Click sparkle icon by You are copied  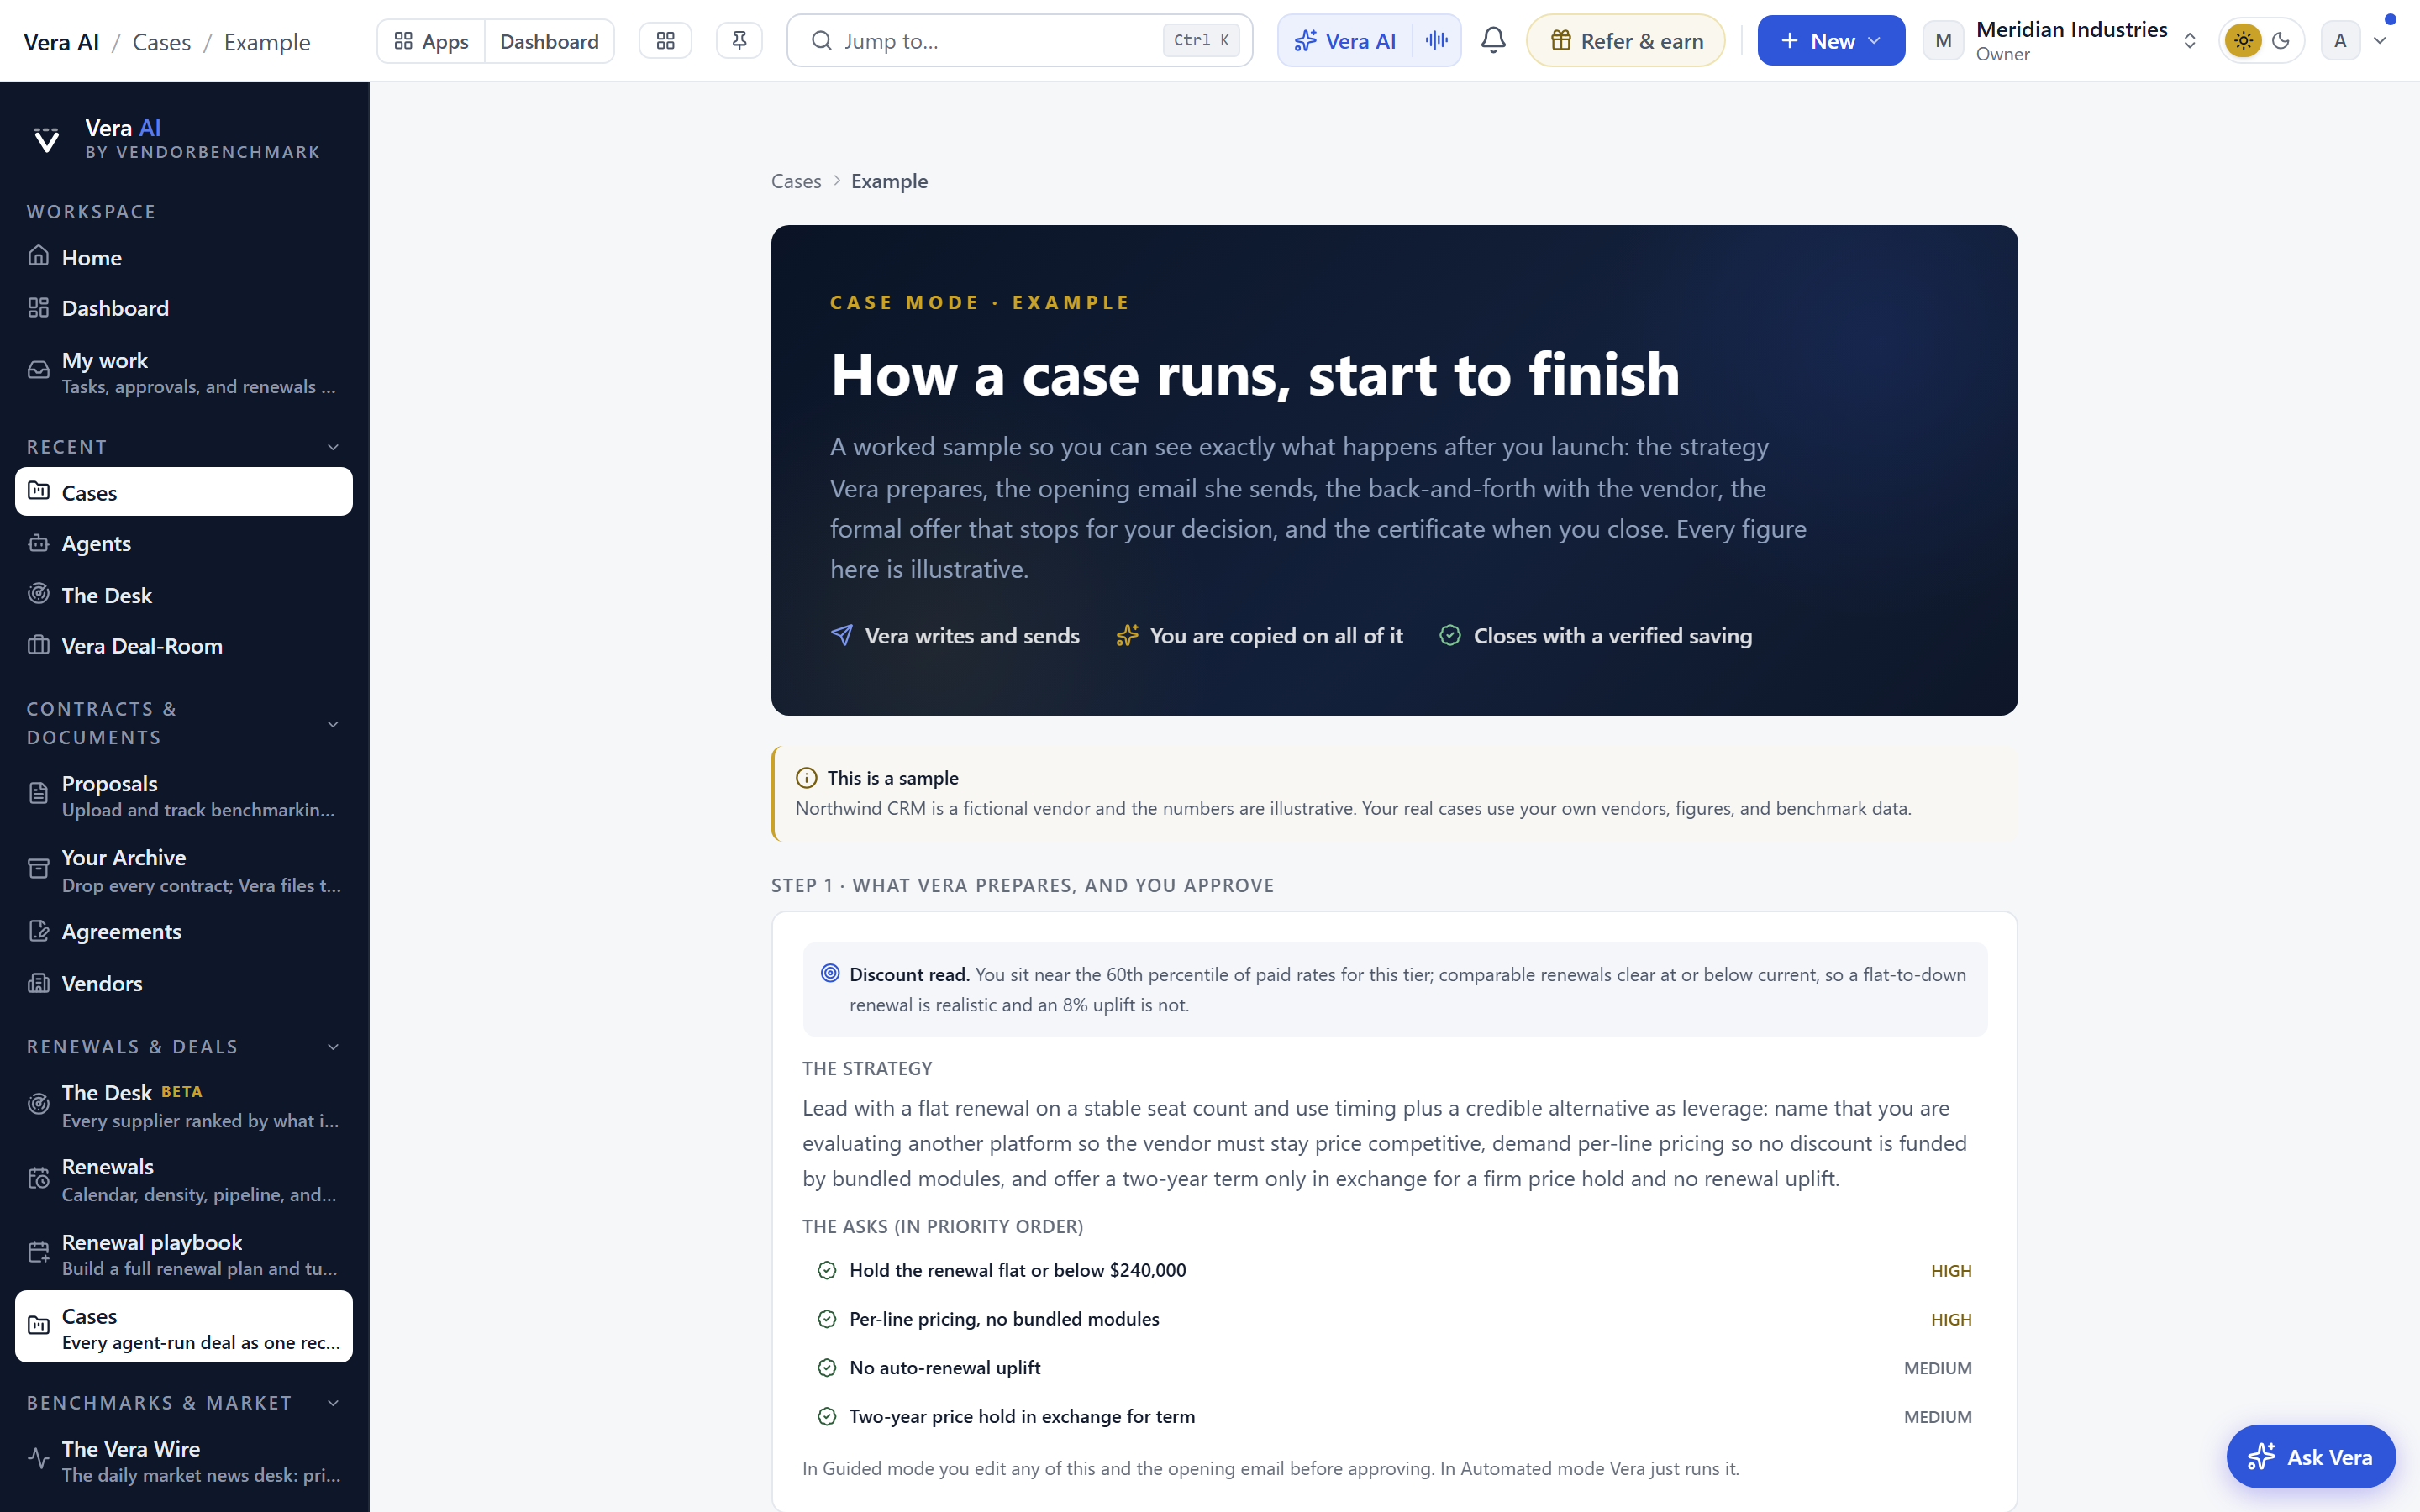[x=1127, y=635]
